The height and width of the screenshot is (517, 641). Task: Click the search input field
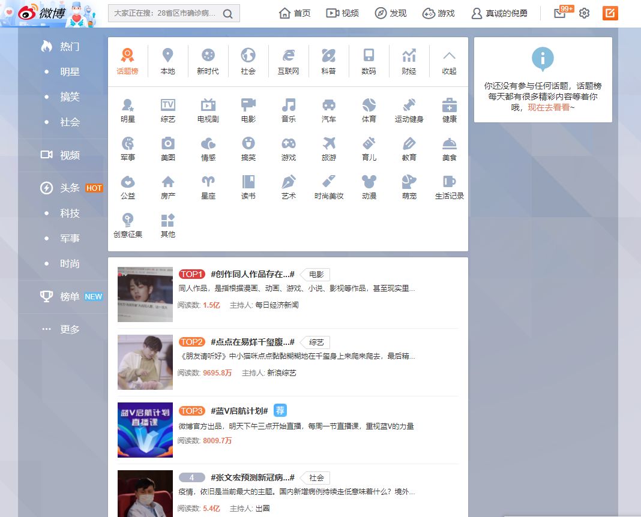[x=164, y=13]
